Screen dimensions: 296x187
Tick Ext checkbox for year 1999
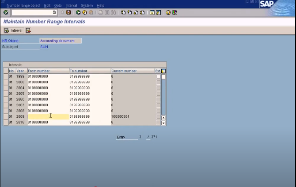[159, 77]
